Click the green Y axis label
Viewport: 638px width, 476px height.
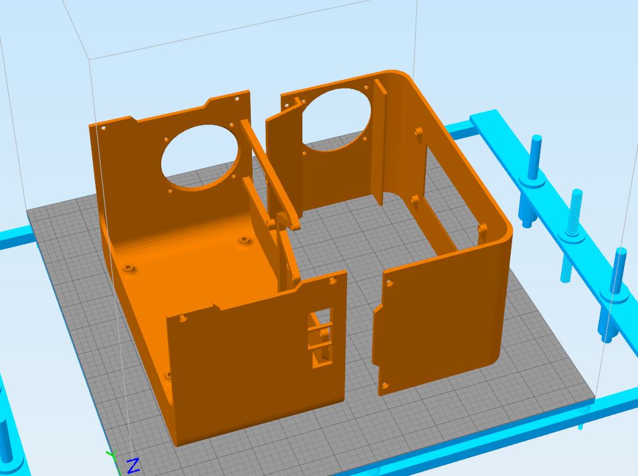click(111, 455)
